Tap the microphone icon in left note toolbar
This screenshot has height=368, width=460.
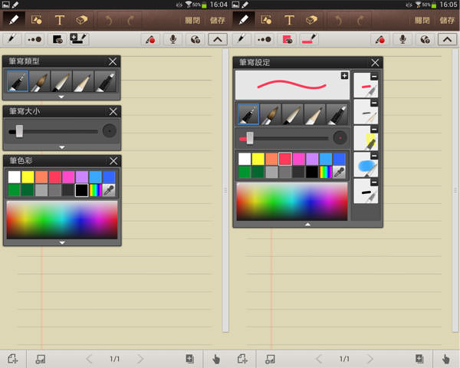tap(173, 38)
